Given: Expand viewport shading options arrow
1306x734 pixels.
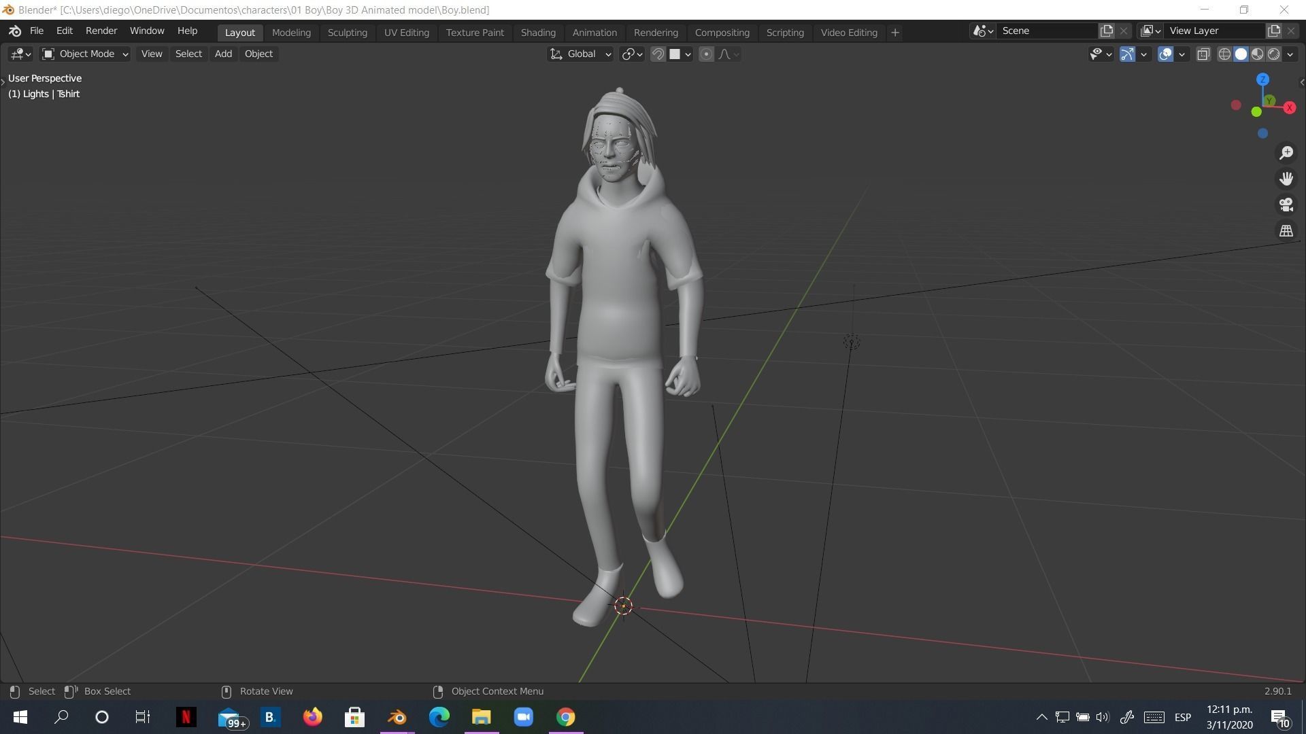Looking at the screenshot, I should click(x=1290, y=54).
